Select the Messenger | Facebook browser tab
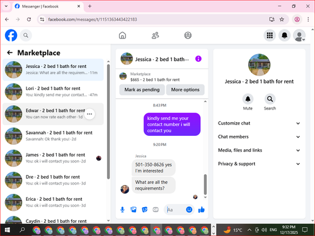This screenshot has width=315, height=236. (48, 6)
